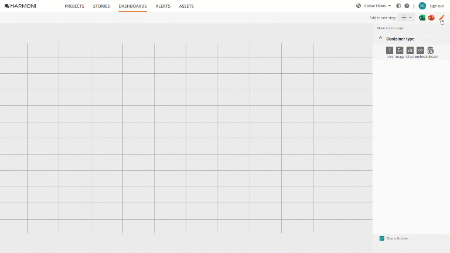Select the Embed container type icon

pyautogui.click(x=420, y=50)
